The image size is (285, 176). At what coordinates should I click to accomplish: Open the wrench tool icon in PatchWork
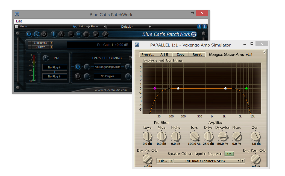coord(105,34)
